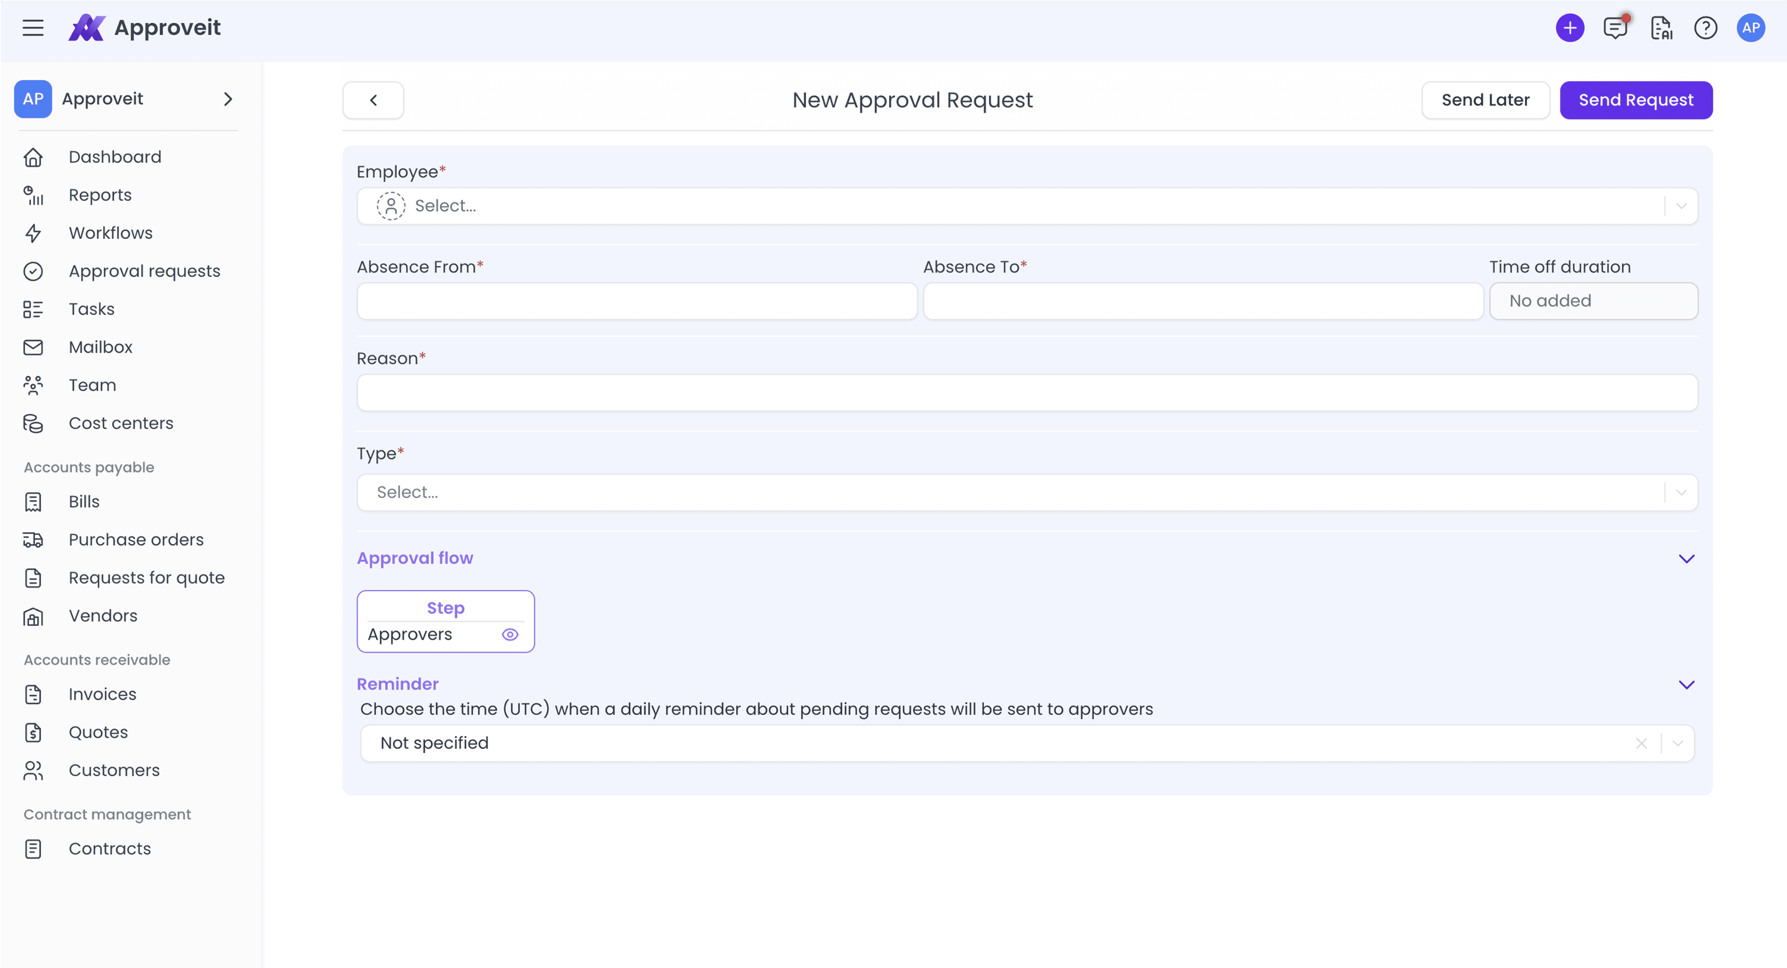Open Dashboard in the sidebar

(x=115, y=157)
